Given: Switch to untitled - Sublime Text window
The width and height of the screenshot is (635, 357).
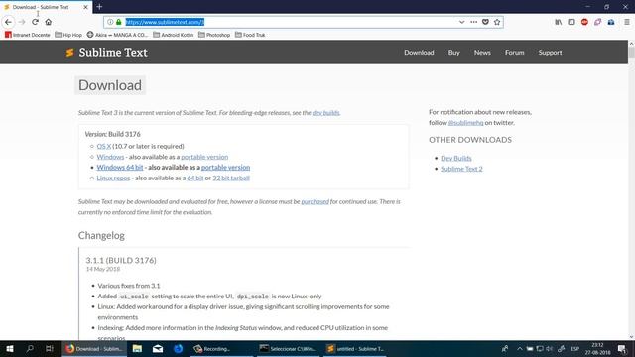Looking at the screenshot, I should tap(355, 348).
